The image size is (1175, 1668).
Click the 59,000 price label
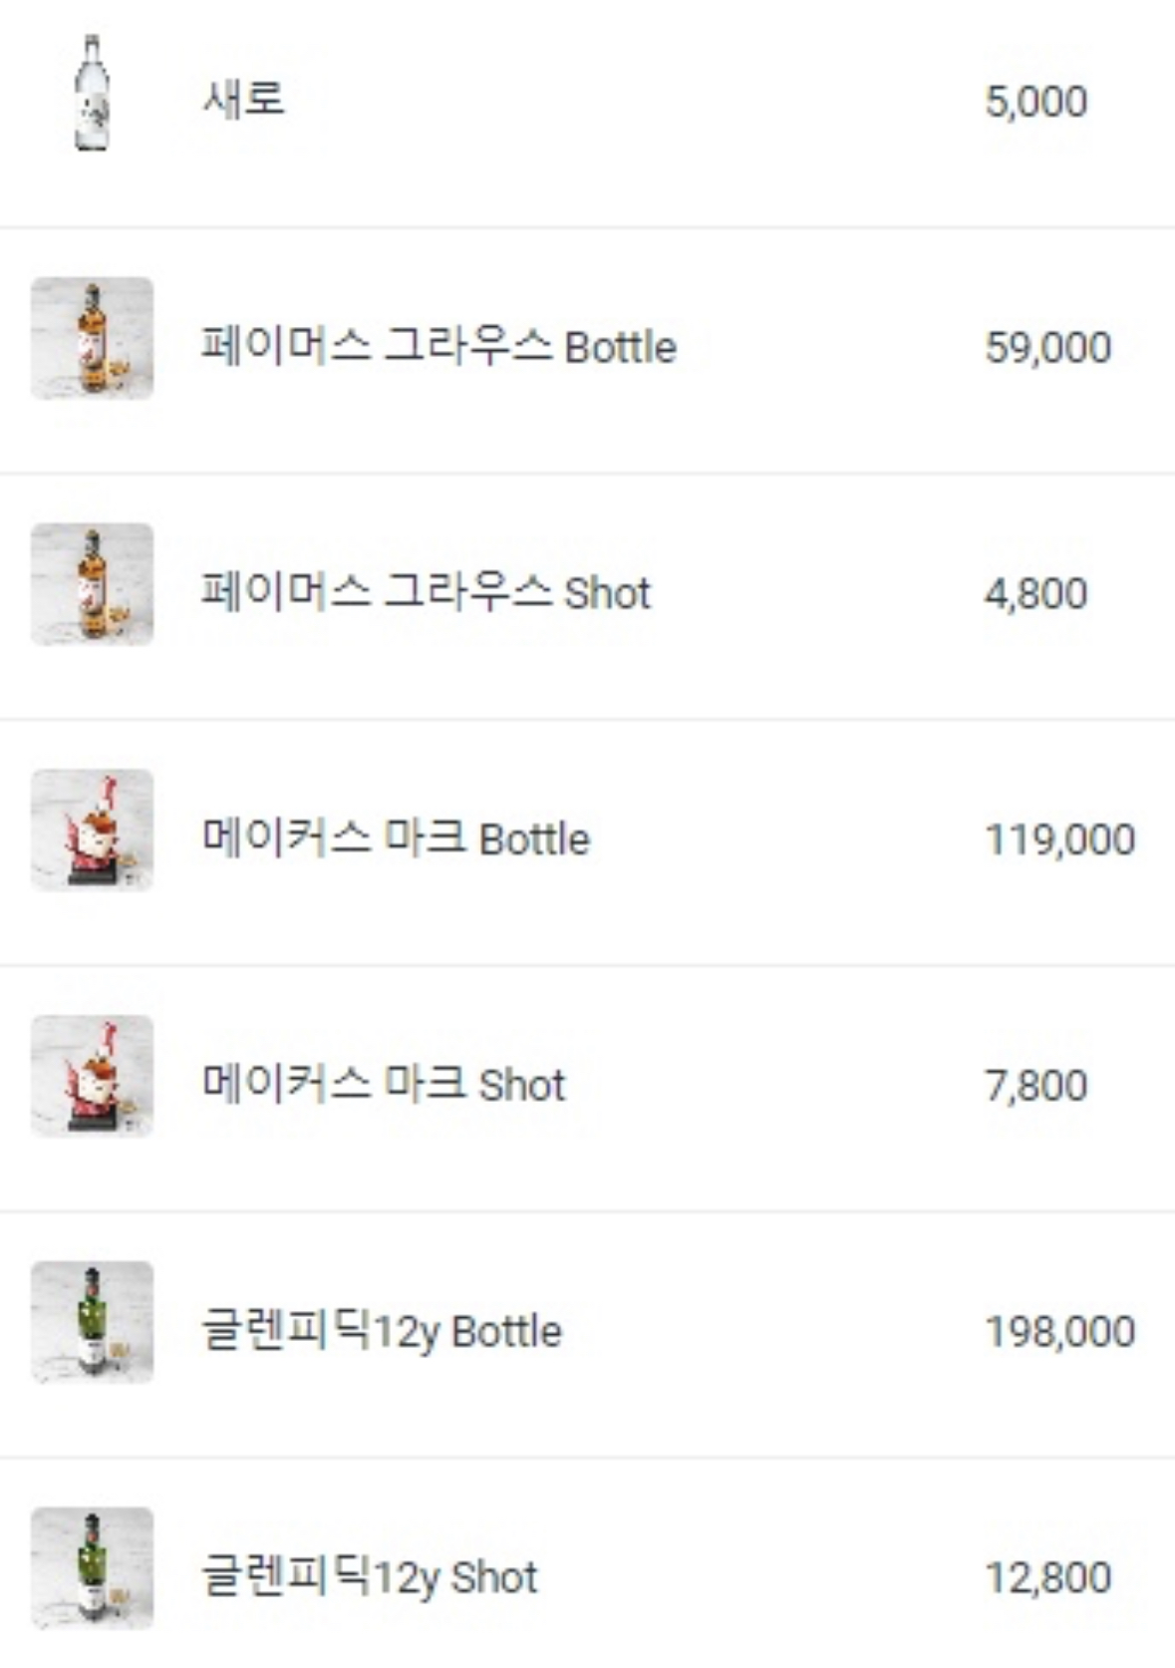(x=1047, y=348)
